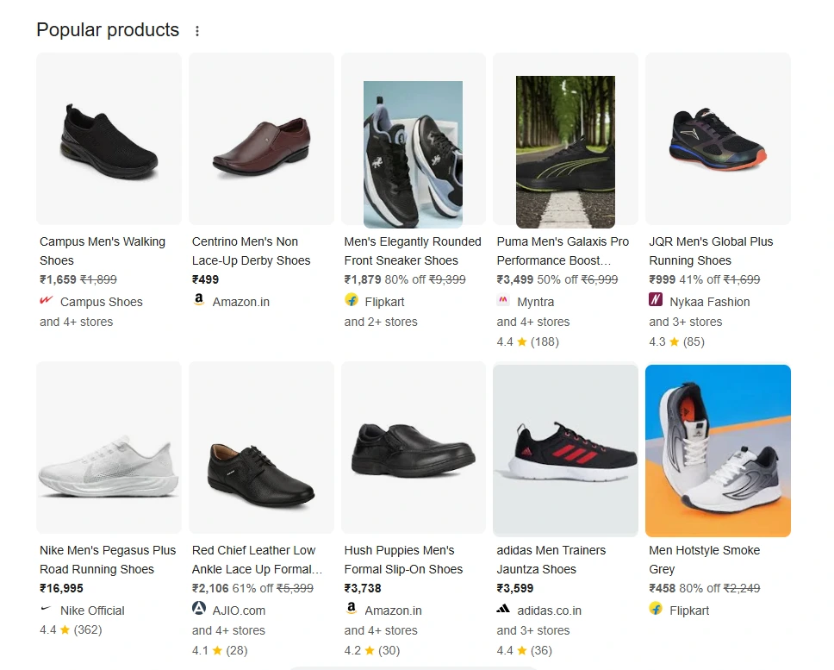Click Amazon.in store name under Hush Puppies
Viewport: 834px width, 670px height.
click(x=393, y=611)
